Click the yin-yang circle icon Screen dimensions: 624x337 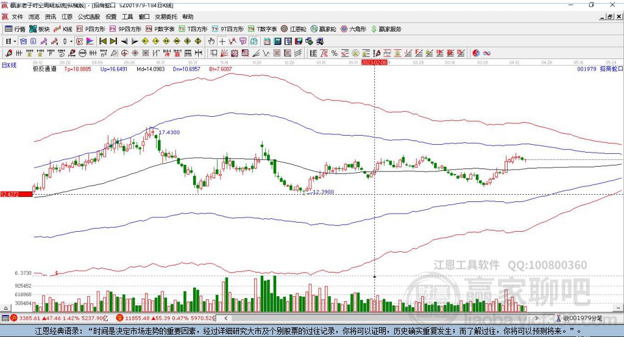click(x=476, y=54)
